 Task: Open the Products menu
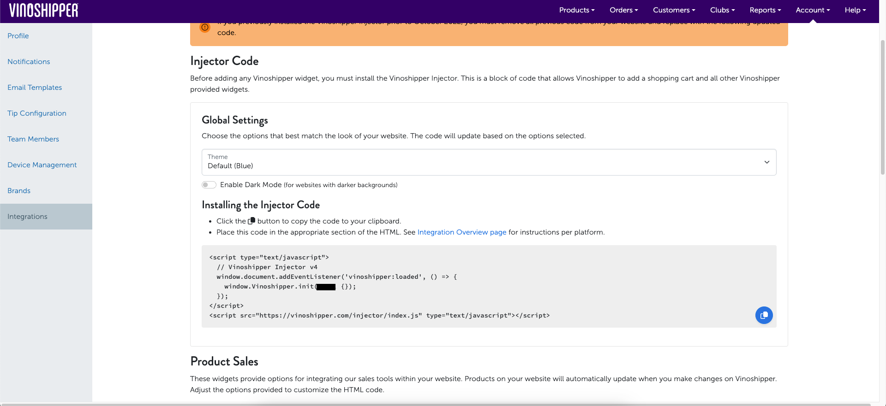click(577, 10)
